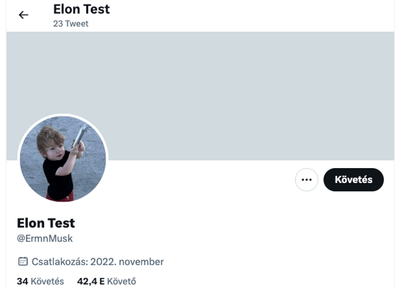The width and height of the screenshot is (402, 289).
Task: Go back using the left arrow icon
Action: pyautogui.click(x=23, y=15)
